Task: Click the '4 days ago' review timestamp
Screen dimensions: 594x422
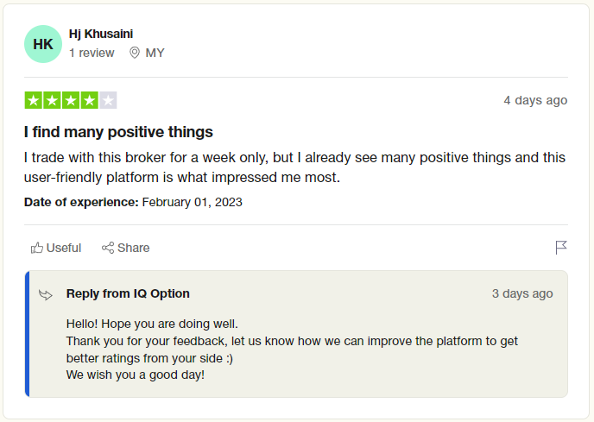Action: [535, 100]
